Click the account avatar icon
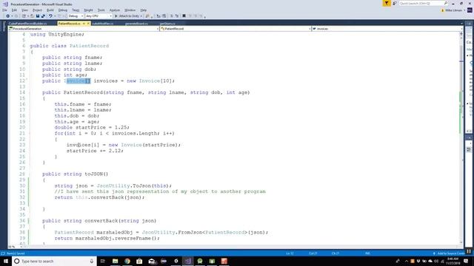This screenshot has width=474, height=266. tap(470, 10)
